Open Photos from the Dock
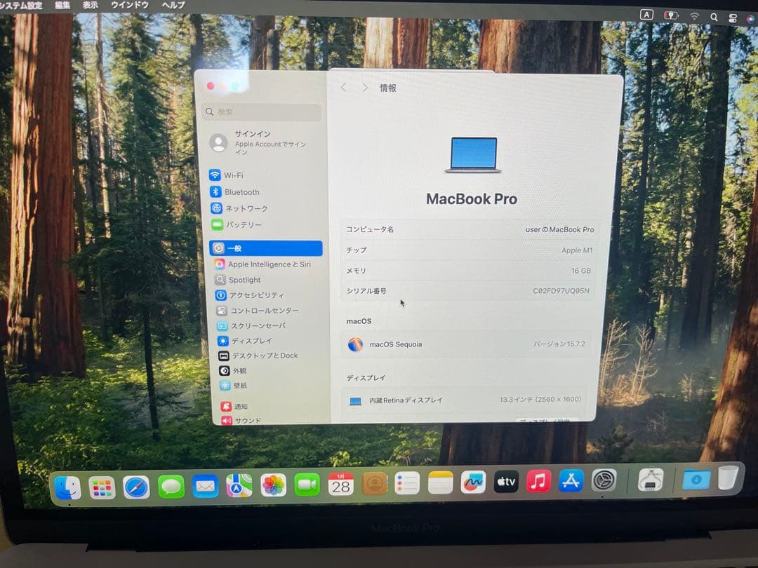Viewport: 758px width, 568px height. coord(273,485)
